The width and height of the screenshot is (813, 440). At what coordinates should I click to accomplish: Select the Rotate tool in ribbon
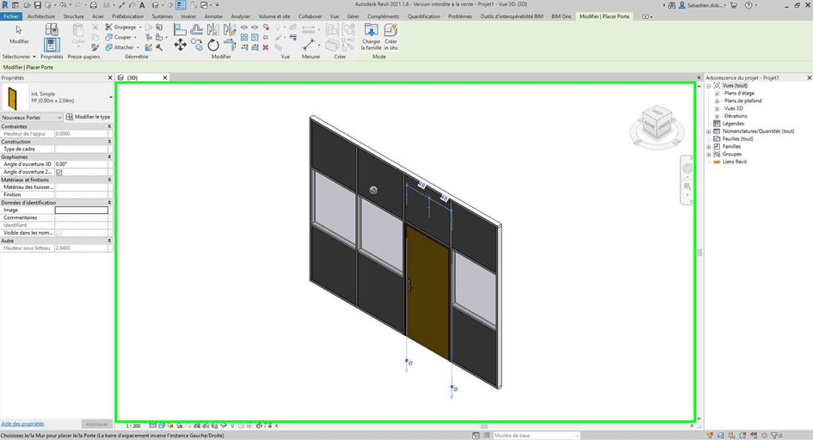click(212, 45)
